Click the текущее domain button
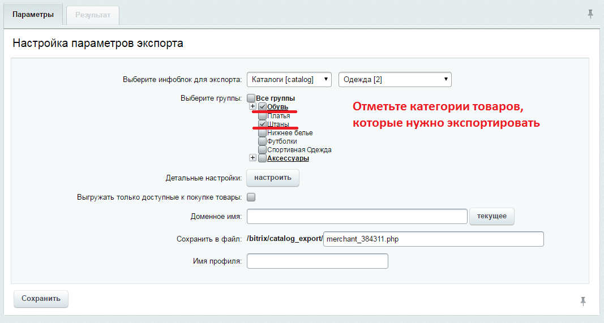604x323 pixels. 491,216
